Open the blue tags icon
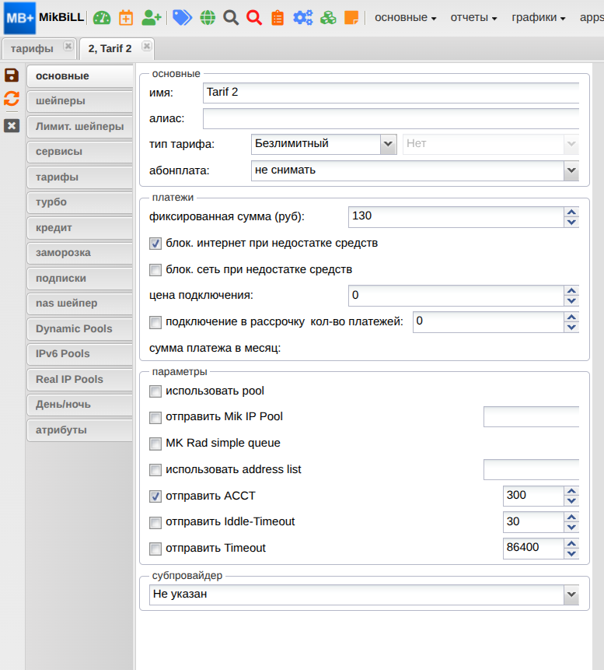This screenshot has width=604, height=670. (182, 18)
